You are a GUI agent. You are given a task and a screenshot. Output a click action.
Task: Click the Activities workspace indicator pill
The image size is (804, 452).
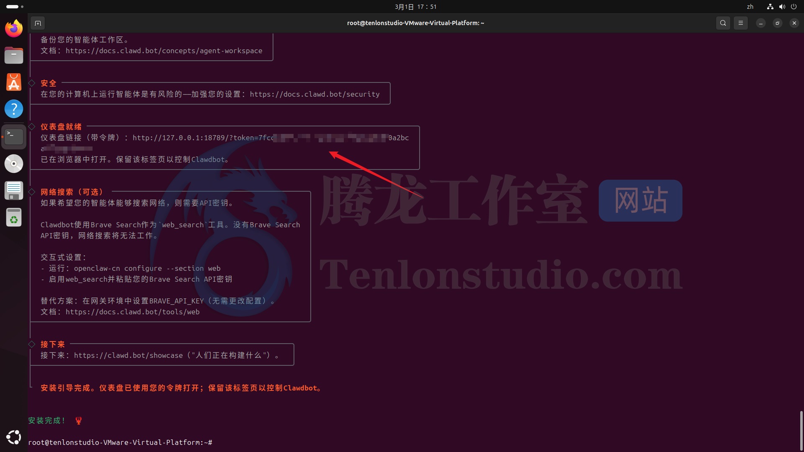(x=13, y=7)
